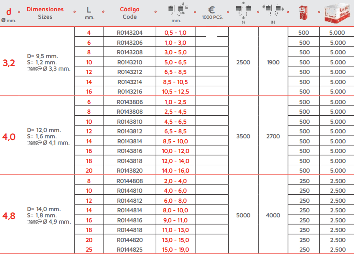The image size is (354, 255).
Task: Click the drill bit icon beside Ø 4,9 mm.
Action: coord(35,222)
